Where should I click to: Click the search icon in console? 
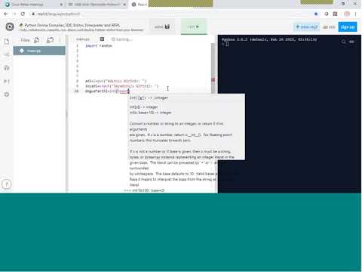[344, 42]
